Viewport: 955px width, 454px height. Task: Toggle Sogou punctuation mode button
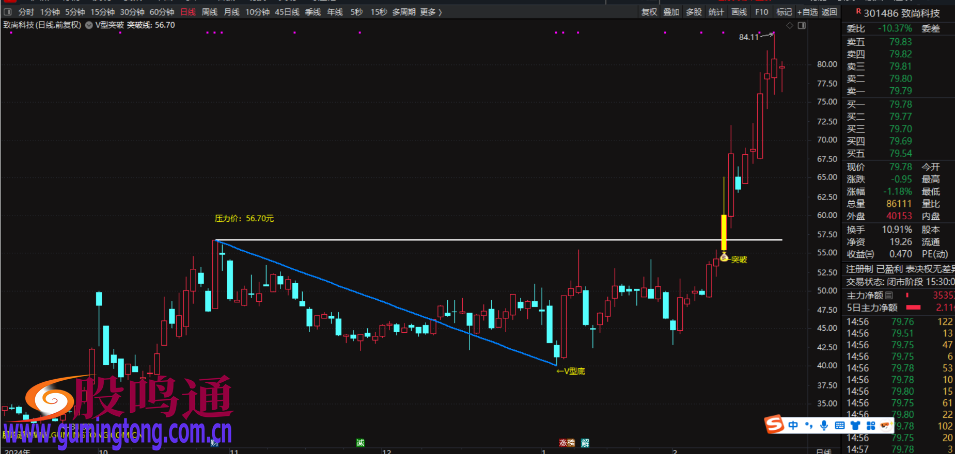point(809,425)
